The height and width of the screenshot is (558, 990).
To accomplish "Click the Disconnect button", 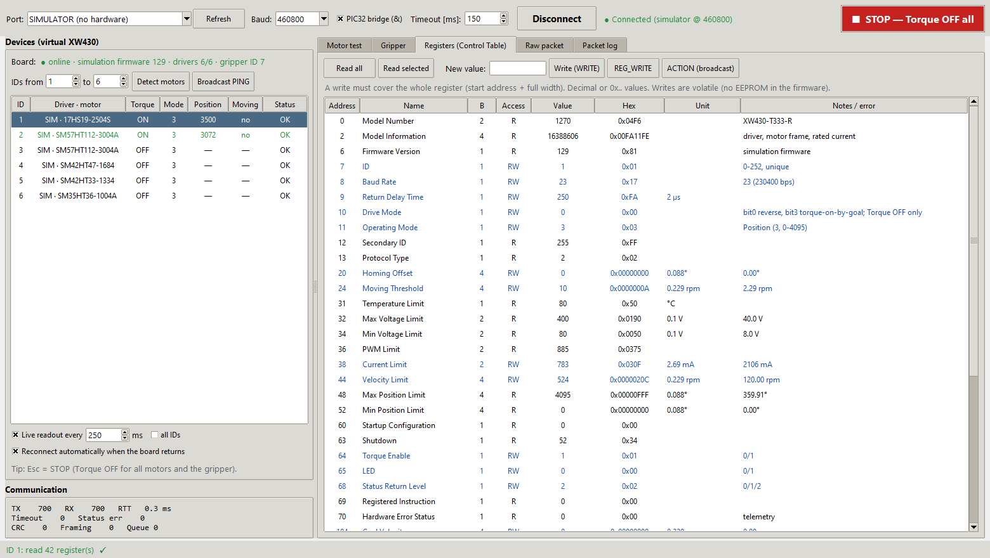I will (x=557, y=19).
